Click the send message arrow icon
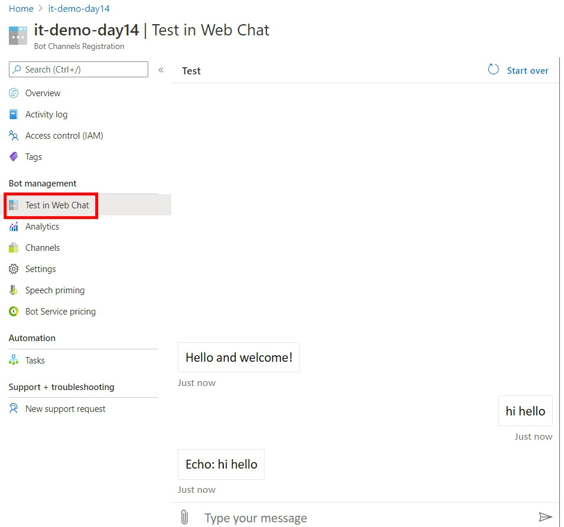564x527 pixels. click(545, 517)
